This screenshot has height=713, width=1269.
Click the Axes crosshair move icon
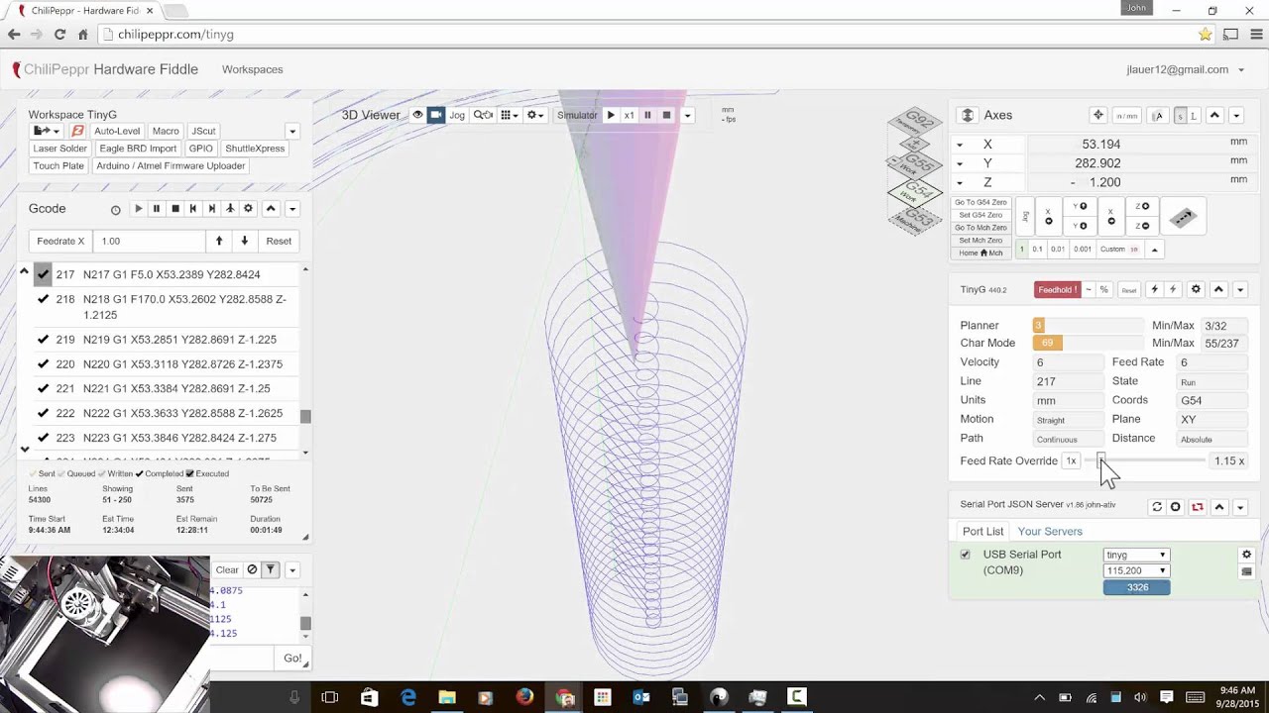[x=1097, y=115]
